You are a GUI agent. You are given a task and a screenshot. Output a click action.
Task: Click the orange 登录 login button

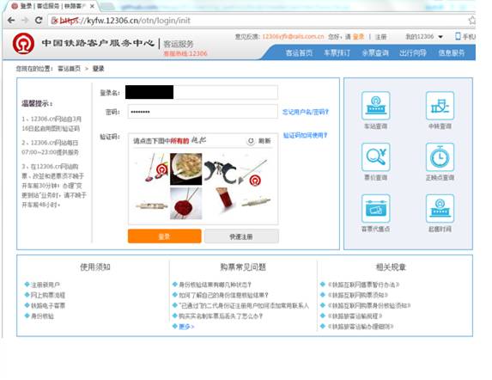point(164,236)
